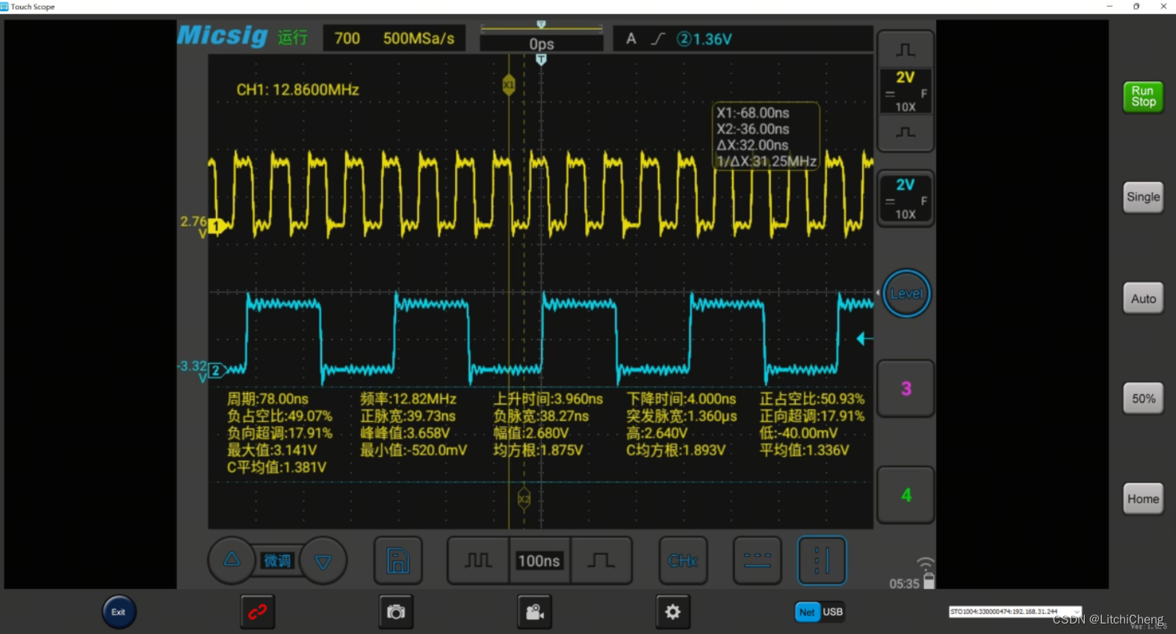Increase timebase with multi-pulse icon

(x=478, y=560)
